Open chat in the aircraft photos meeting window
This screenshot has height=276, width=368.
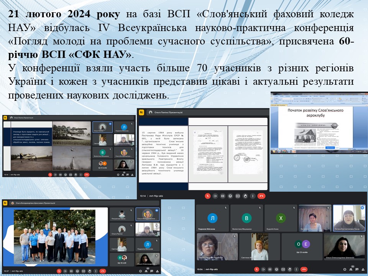[x=127, y=175]
